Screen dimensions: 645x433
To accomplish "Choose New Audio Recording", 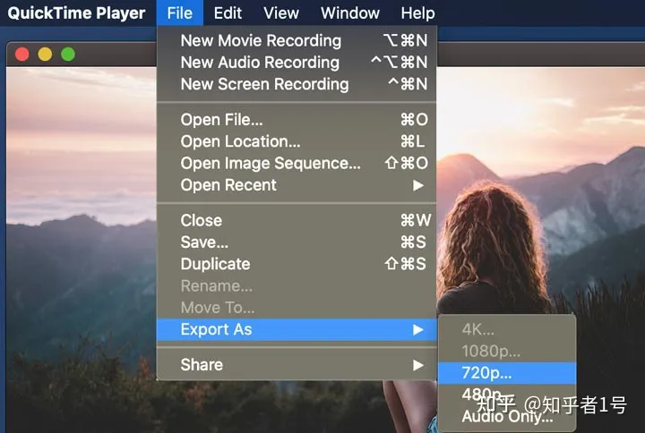I will (297, 63).
